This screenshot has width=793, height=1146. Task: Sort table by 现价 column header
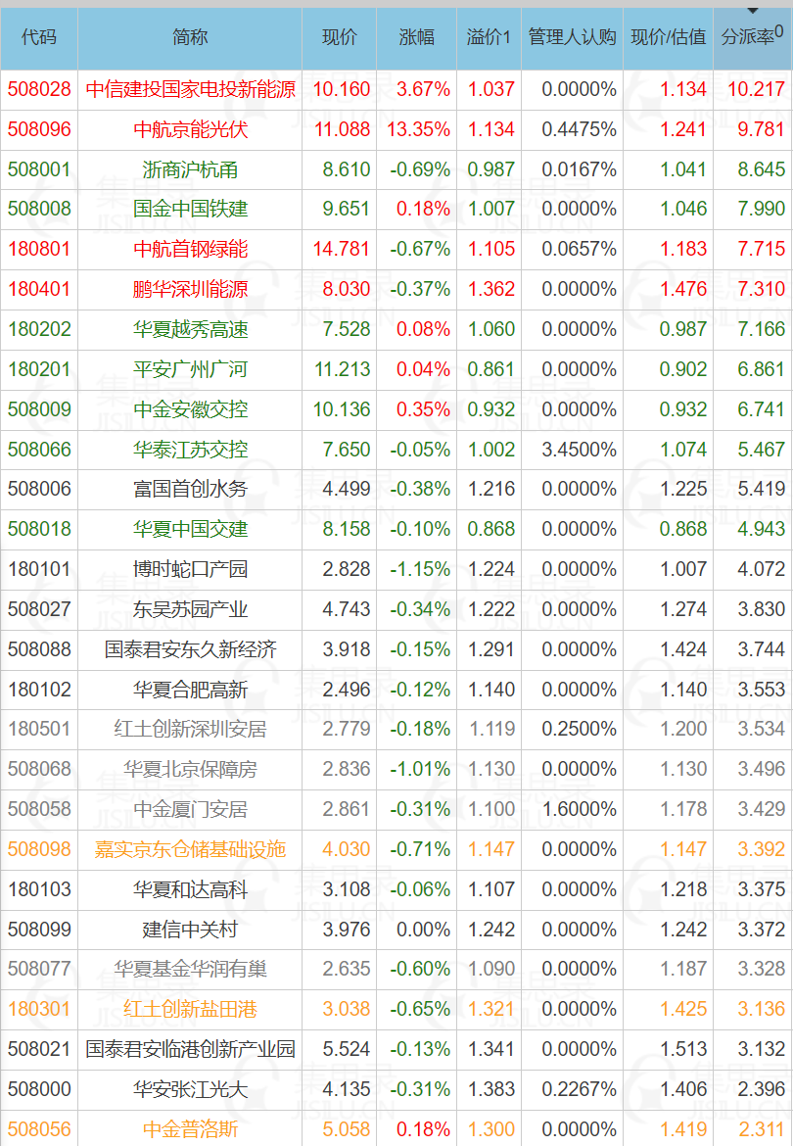click(340, 37)
